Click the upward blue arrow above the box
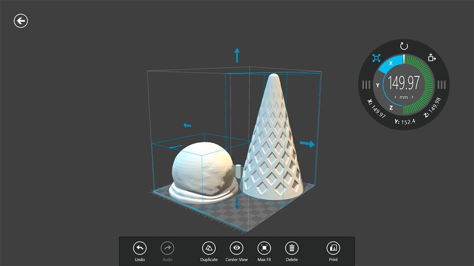The height and width of the screenshot is (266, 474). click(237, 55)
